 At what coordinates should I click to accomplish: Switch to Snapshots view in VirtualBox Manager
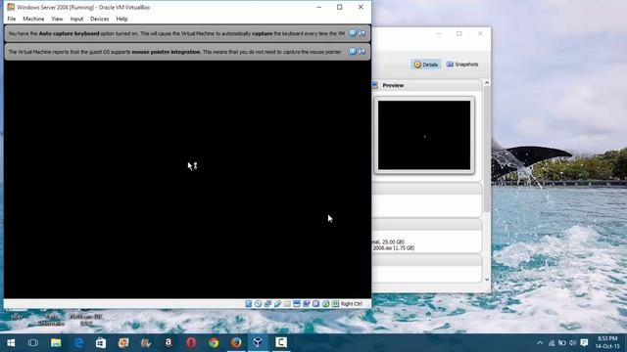pyautogui.click(x=462, y=65)
